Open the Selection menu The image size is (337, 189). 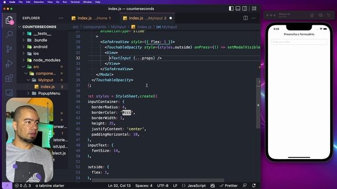click(x=38, y=2)
